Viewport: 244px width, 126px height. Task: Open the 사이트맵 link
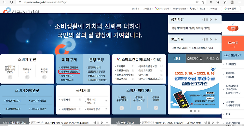click(213, 9)
